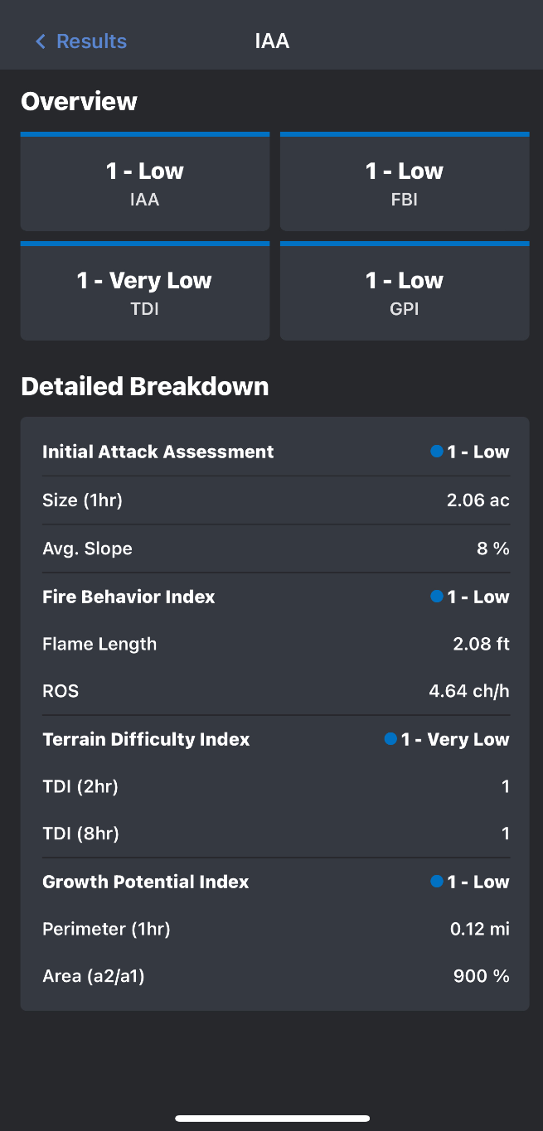Tap the Avg. Slope row
The image size is (543, 1131).
[274, 549]
